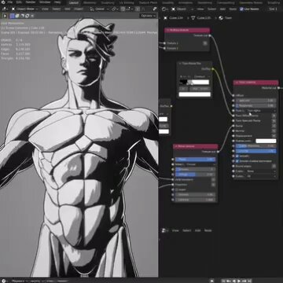
Task: Click the play animation button
Action: (x=239, y=281)
